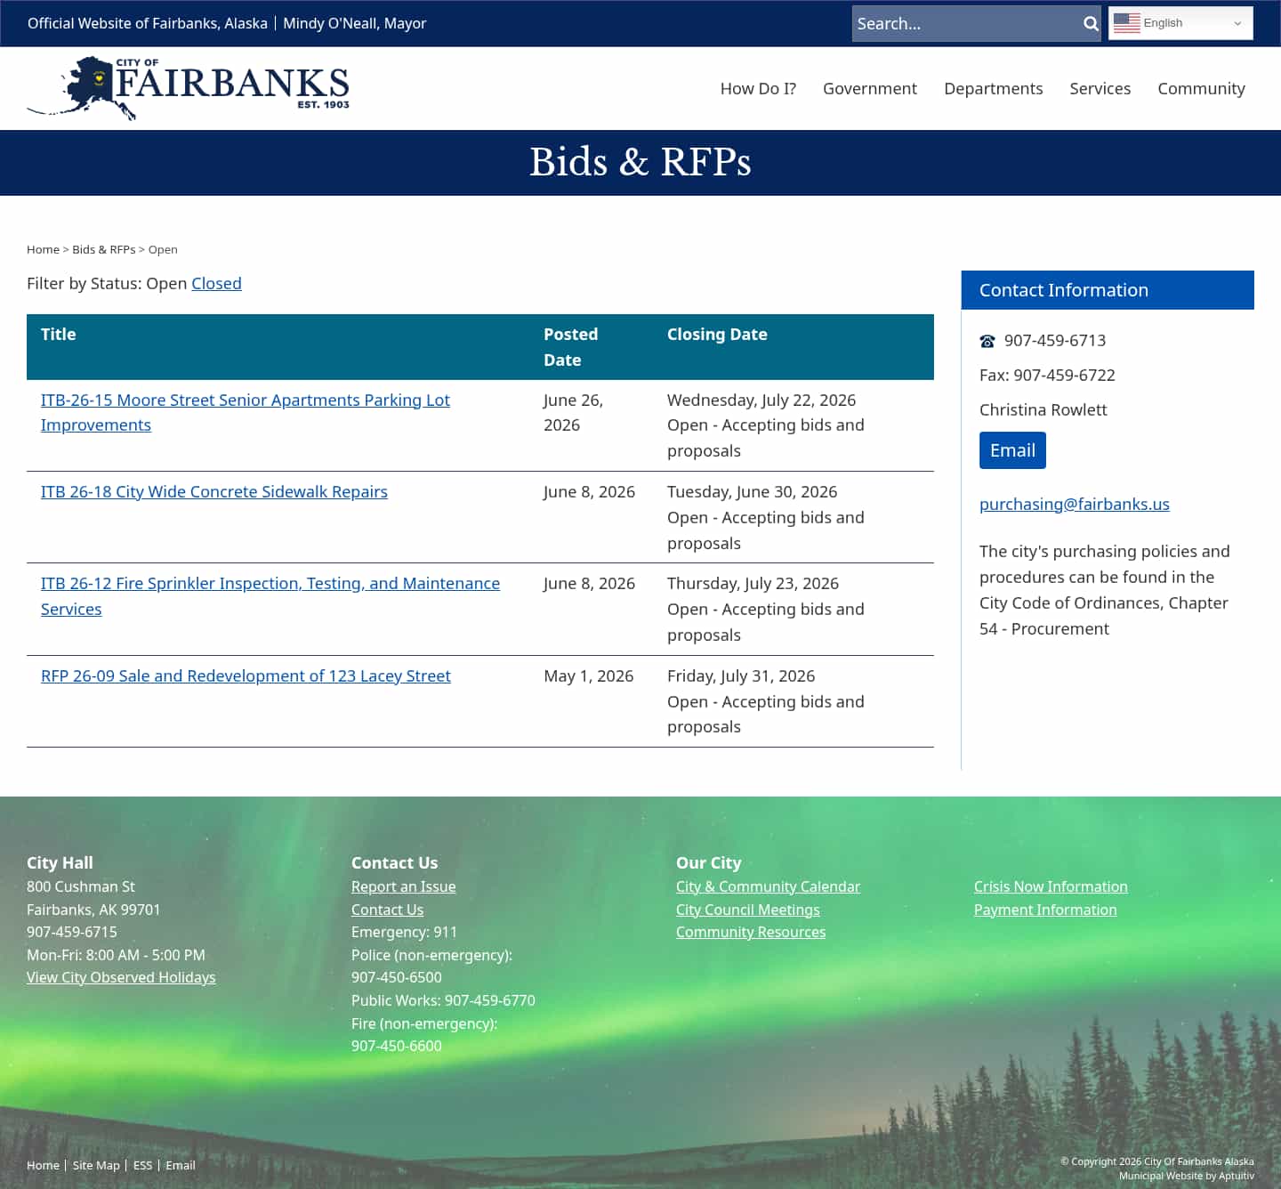Open ITB-26-15 Moore Street Parking Lot bid

(246, 413)
